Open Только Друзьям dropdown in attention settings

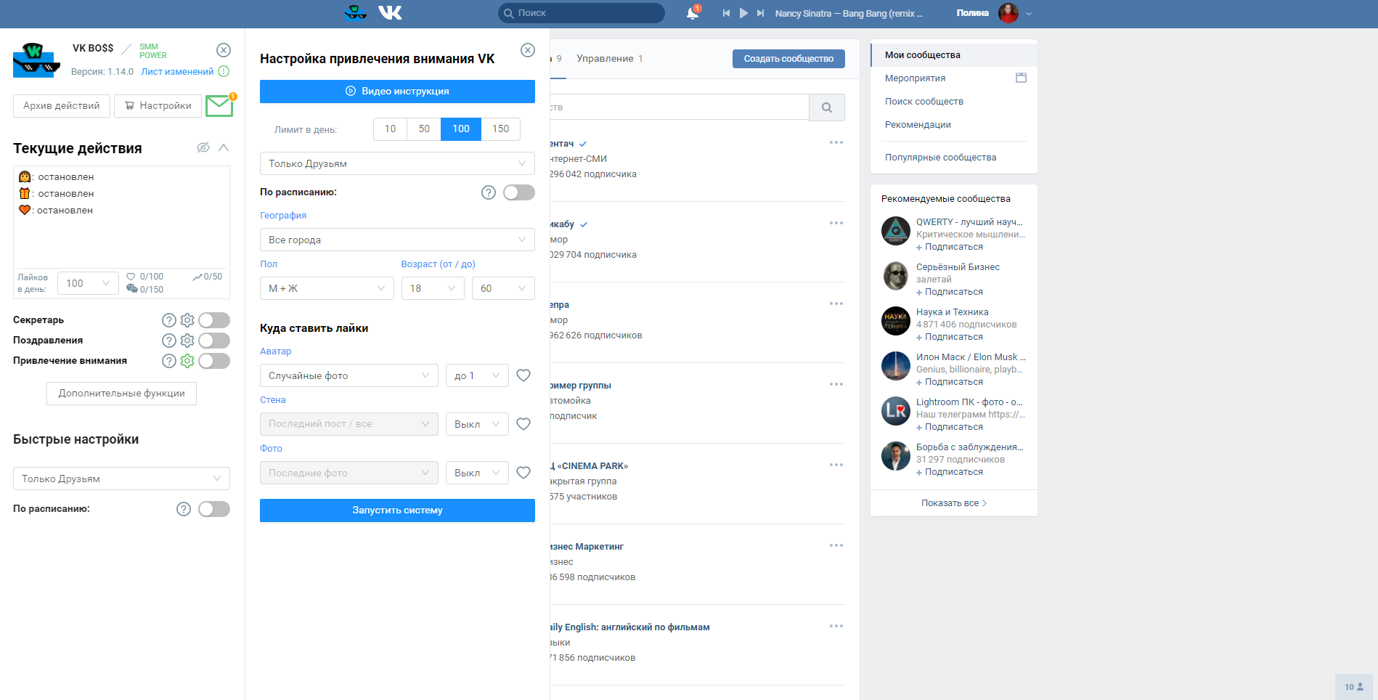coord(397,163)
